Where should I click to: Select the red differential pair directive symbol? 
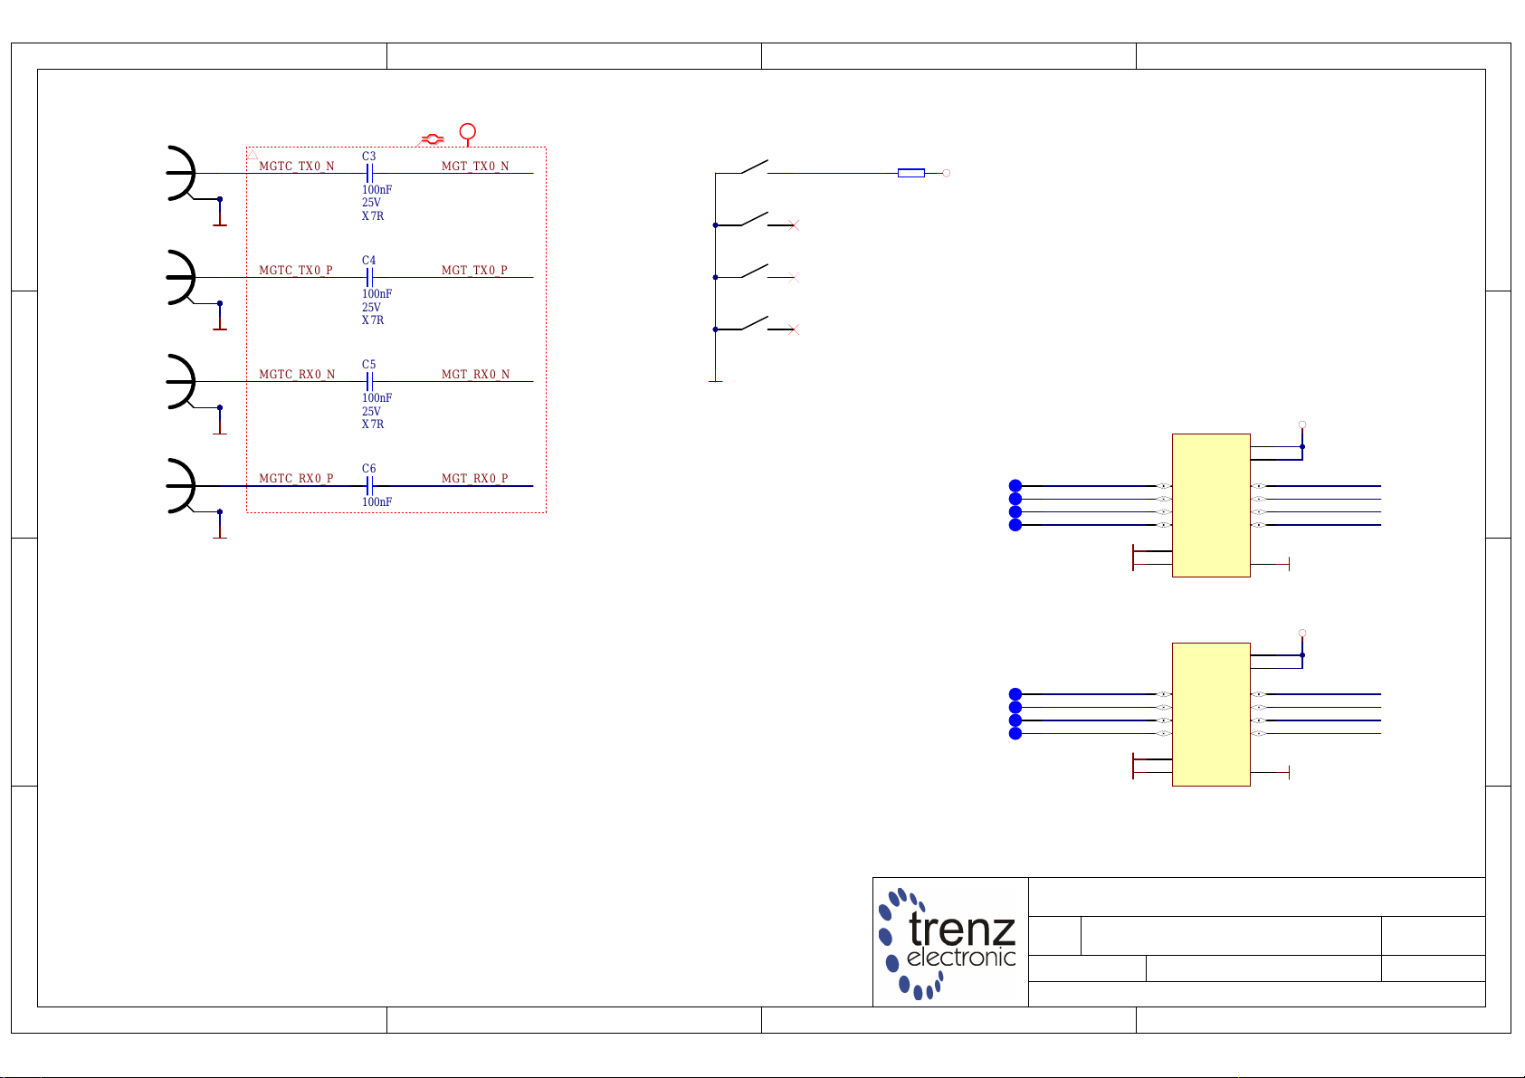[x=433, y=139]
